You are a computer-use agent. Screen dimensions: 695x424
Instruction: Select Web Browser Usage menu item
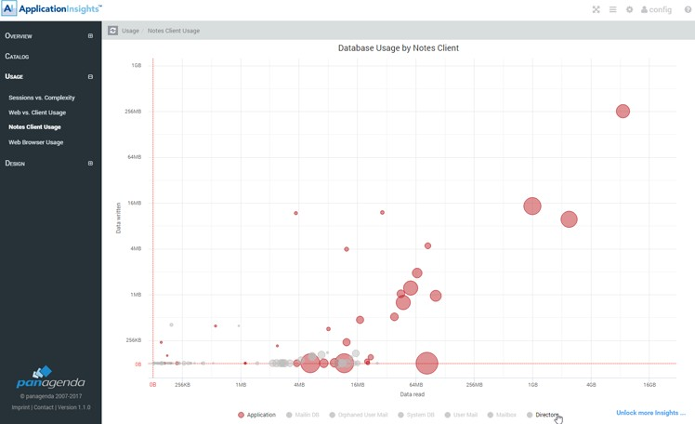point(36,142)
